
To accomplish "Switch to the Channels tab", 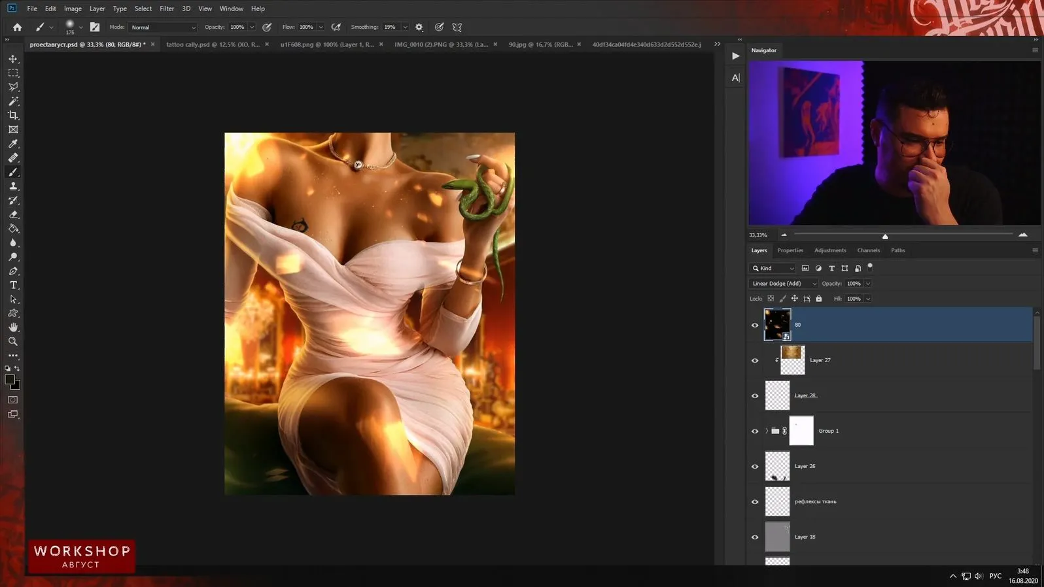I will point(868,250).
